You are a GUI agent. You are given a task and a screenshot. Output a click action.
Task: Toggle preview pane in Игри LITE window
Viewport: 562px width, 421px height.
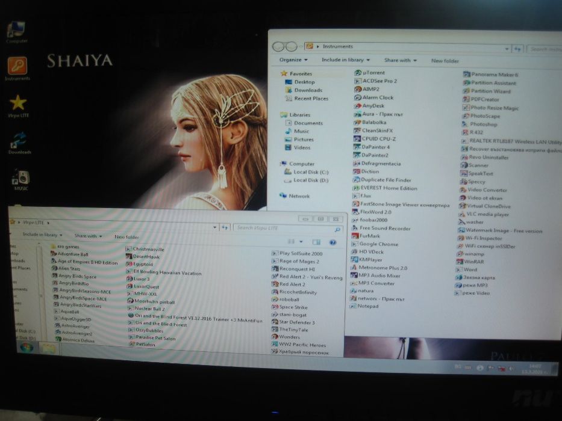click(x=316, y=242)
